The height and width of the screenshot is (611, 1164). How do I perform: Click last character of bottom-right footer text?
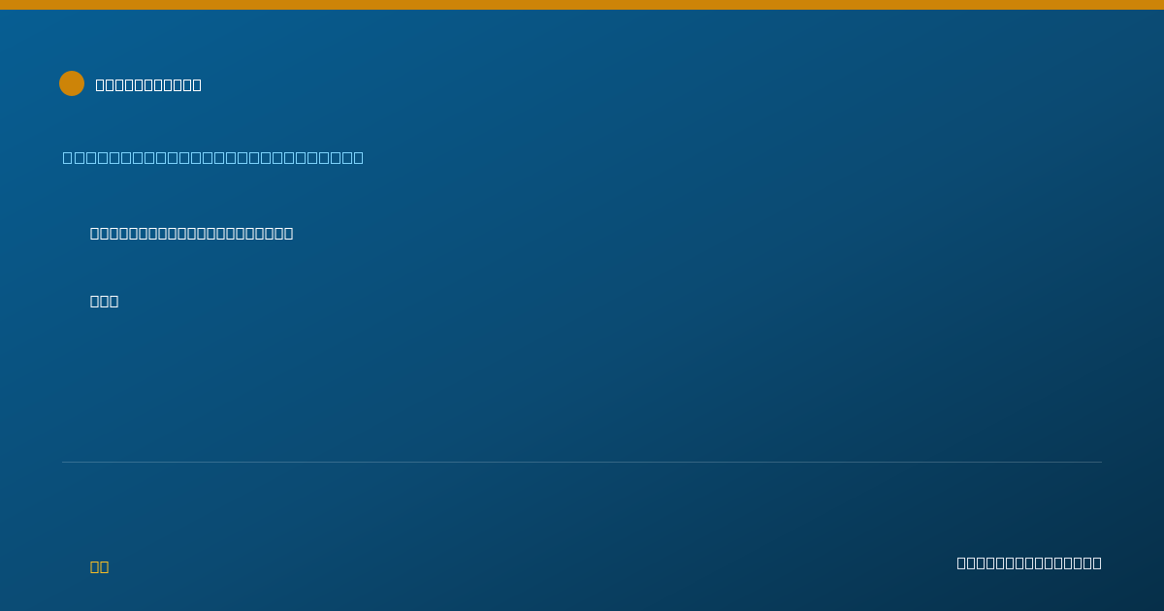pos(1096,563)
